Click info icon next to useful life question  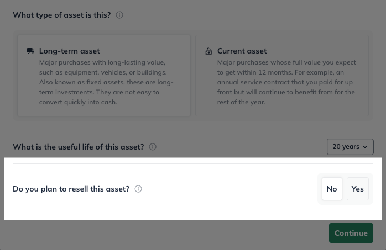pos(153,147)
